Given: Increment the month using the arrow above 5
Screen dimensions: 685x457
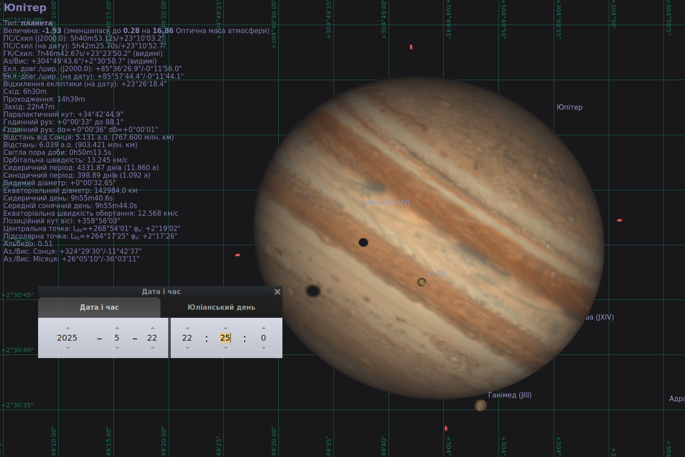Looking at the screenshot, I should coord(117,328).
